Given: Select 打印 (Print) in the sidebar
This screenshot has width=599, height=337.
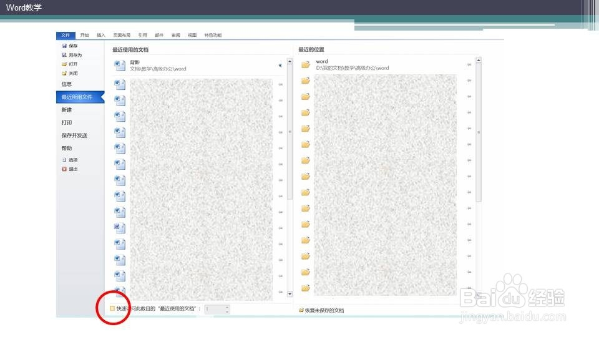Looking at the screenshot, I should click(67, 123).
